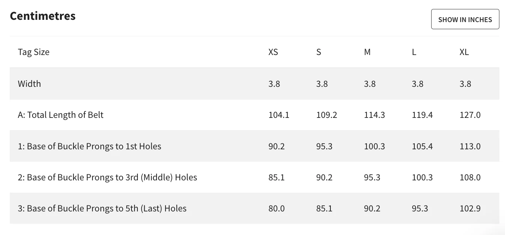Select the Tag Size row label
The height and width of the screenshot is (235, 505).
[x=34, y=52]
